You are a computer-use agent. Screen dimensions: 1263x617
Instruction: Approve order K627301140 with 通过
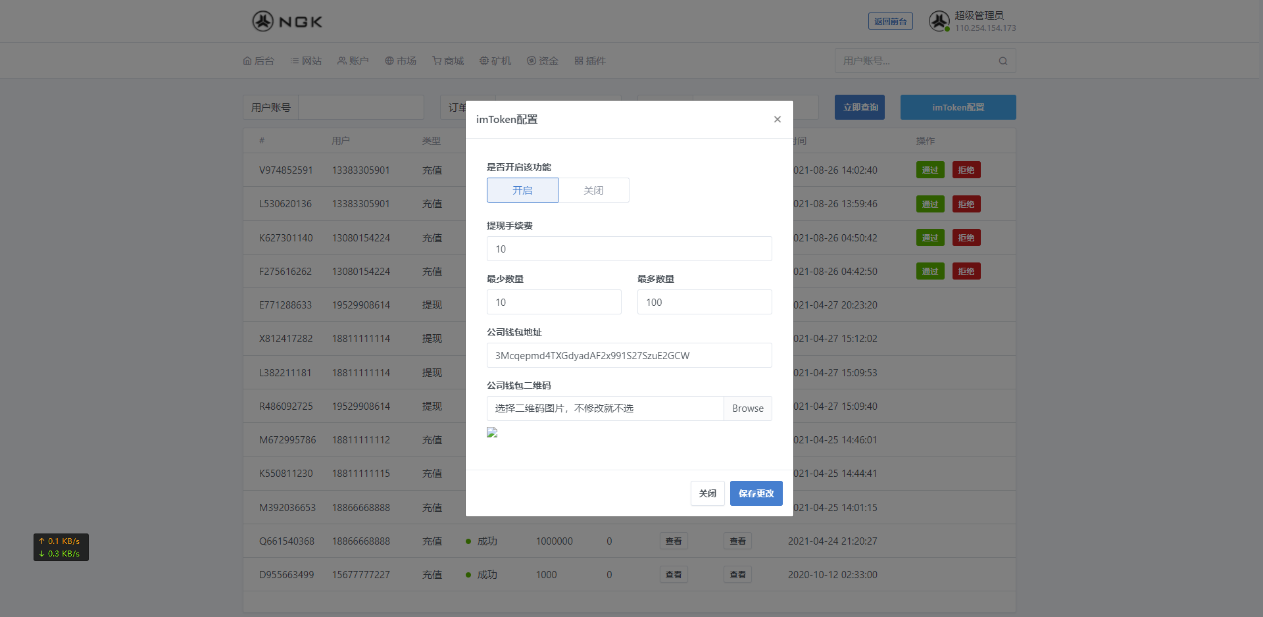point(930,237)
